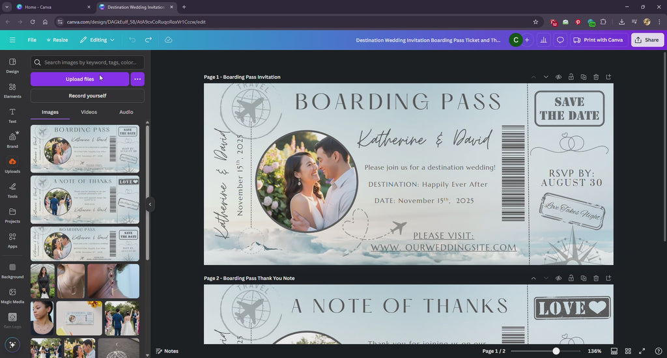Open the Editing mode dropdown
This screenshot has height=358, width=667.
(97, 40)
